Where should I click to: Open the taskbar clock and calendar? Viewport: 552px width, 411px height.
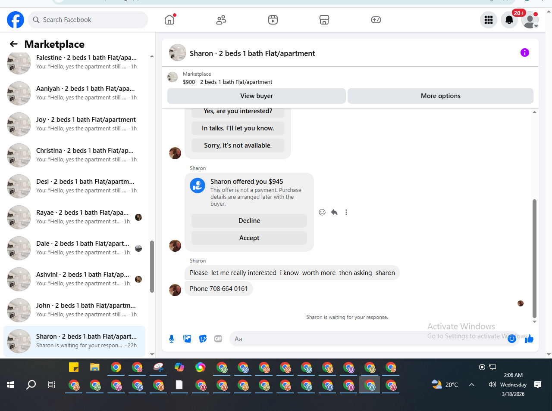[513, 384]
